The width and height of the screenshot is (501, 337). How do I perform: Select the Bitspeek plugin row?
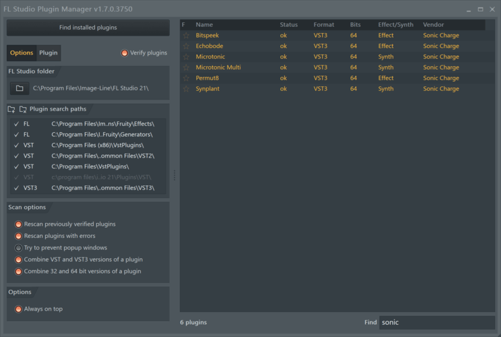[337, 36]
